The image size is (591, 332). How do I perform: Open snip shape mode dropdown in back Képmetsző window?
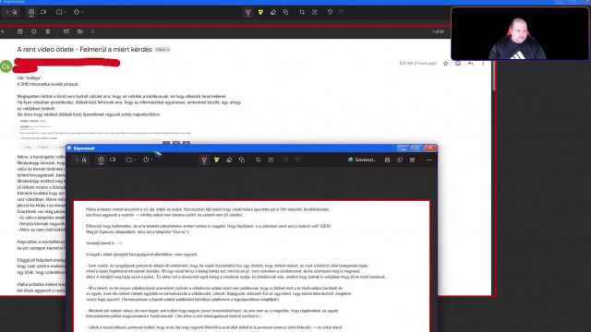click(x=61, y=12)
